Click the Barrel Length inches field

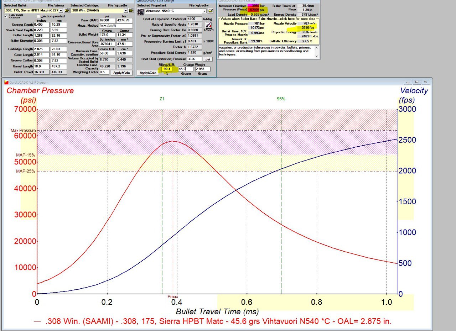pyautogui.click(x=41, y=66)
